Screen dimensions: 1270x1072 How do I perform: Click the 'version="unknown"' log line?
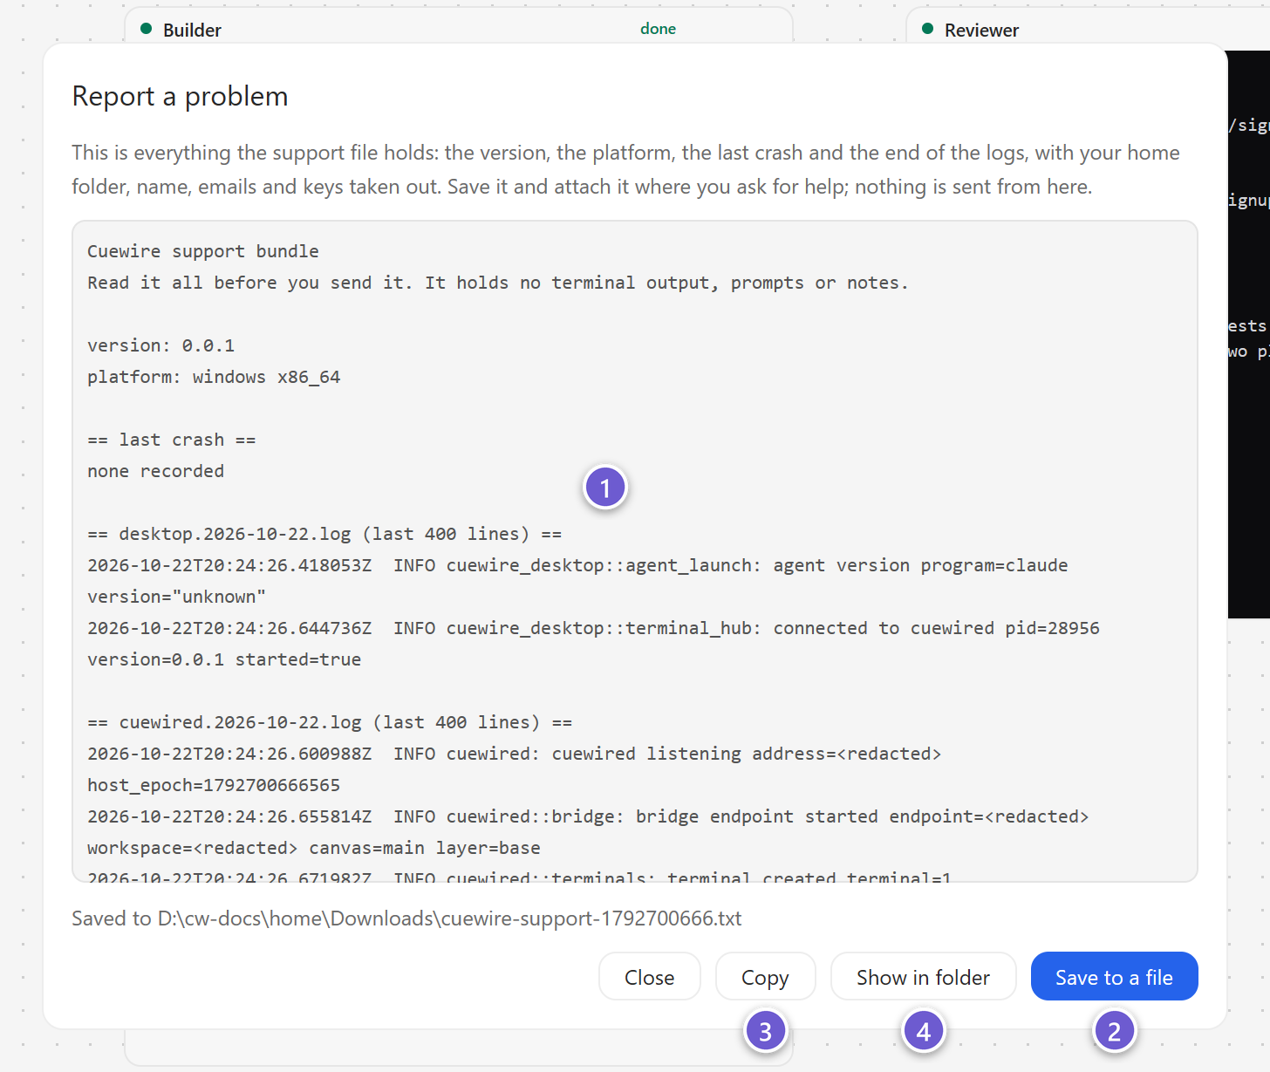[x=177, y=597]
